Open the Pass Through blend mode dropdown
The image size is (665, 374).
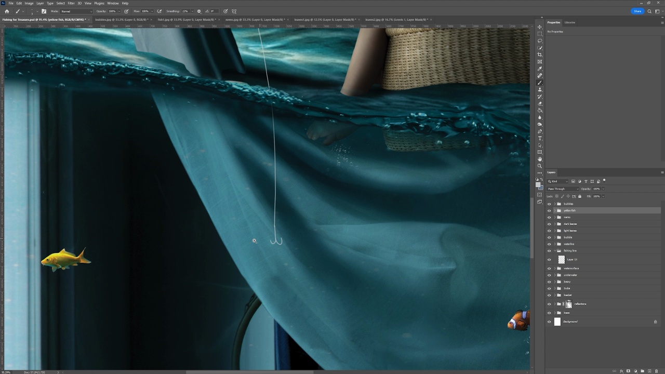[562, 189]
